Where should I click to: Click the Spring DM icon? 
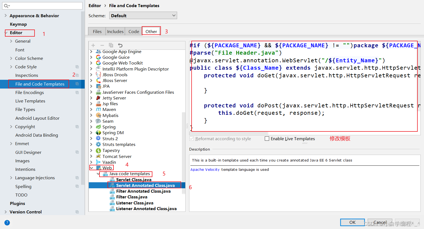pos(98,133)
